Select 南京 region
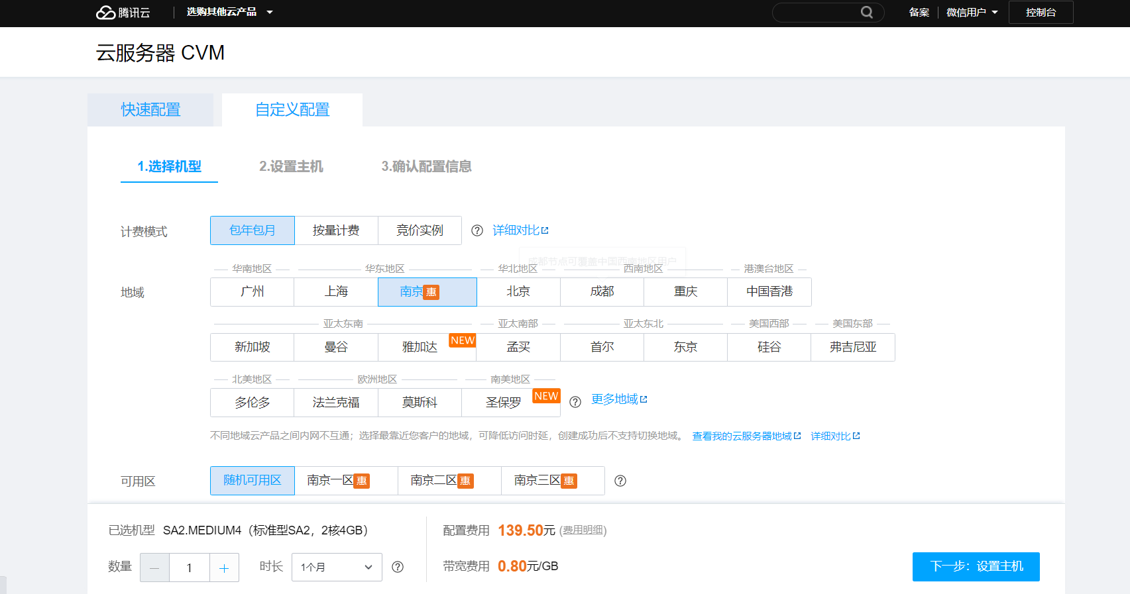Image resolution: width=1130 pixels, height=594 pixels. click(x=427, y=292)
